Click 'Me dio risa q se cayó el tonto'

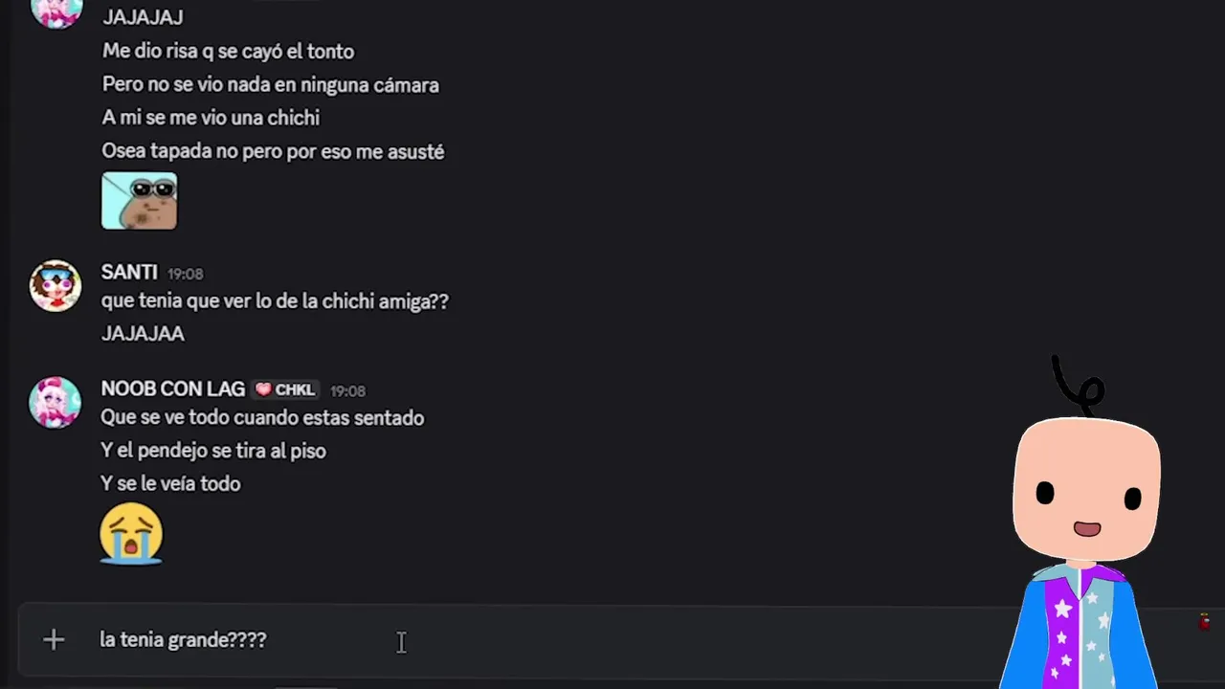[x=228, y=52]
